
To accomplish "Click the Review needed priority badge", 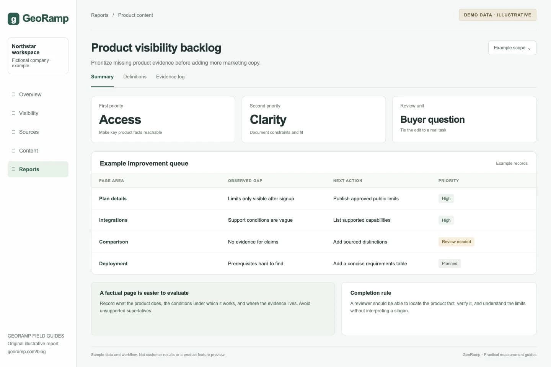I will (456, 242).
